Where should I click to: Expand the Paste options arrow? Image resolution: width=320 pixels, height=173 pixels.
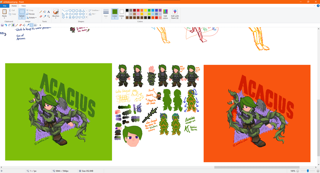coord(4,17)
